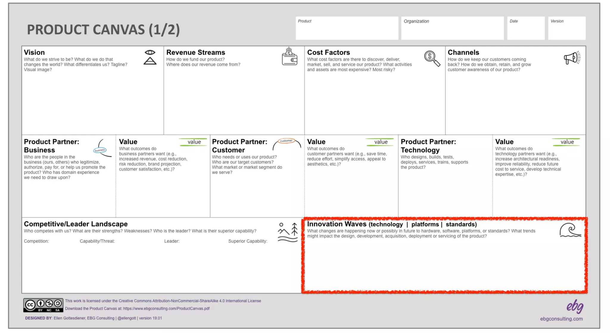Click the business partner label icon
The image size is (610, 333).
coord(100,150)
